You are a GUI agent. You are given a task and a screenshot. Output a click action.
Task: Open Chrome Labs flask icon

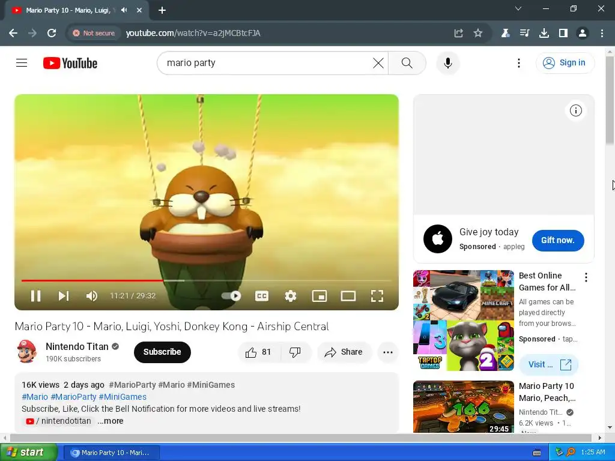coord(505,33)
